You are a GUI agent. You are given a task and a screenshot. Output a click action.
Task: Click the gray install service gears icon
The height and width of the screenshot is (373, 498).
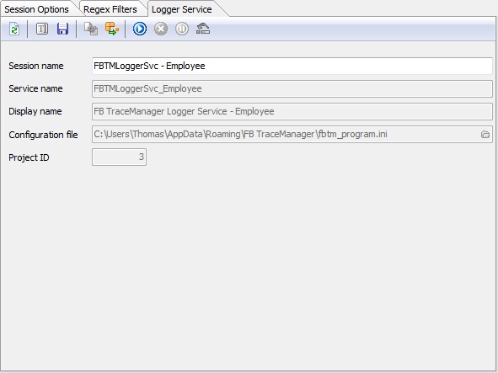coord(91,29)
